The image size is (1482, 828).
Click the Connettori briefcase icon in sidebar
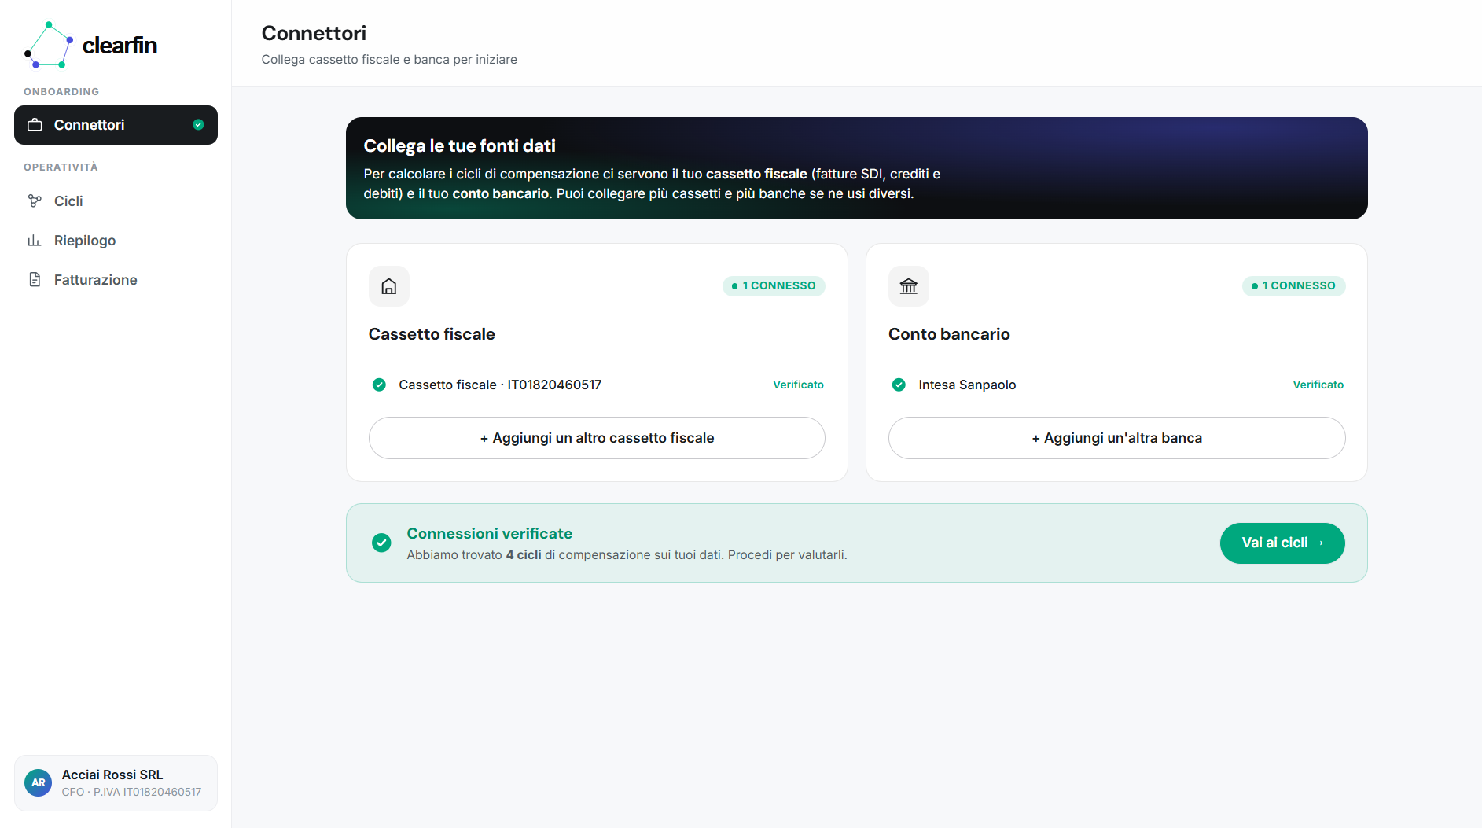[x=35, y=125]
